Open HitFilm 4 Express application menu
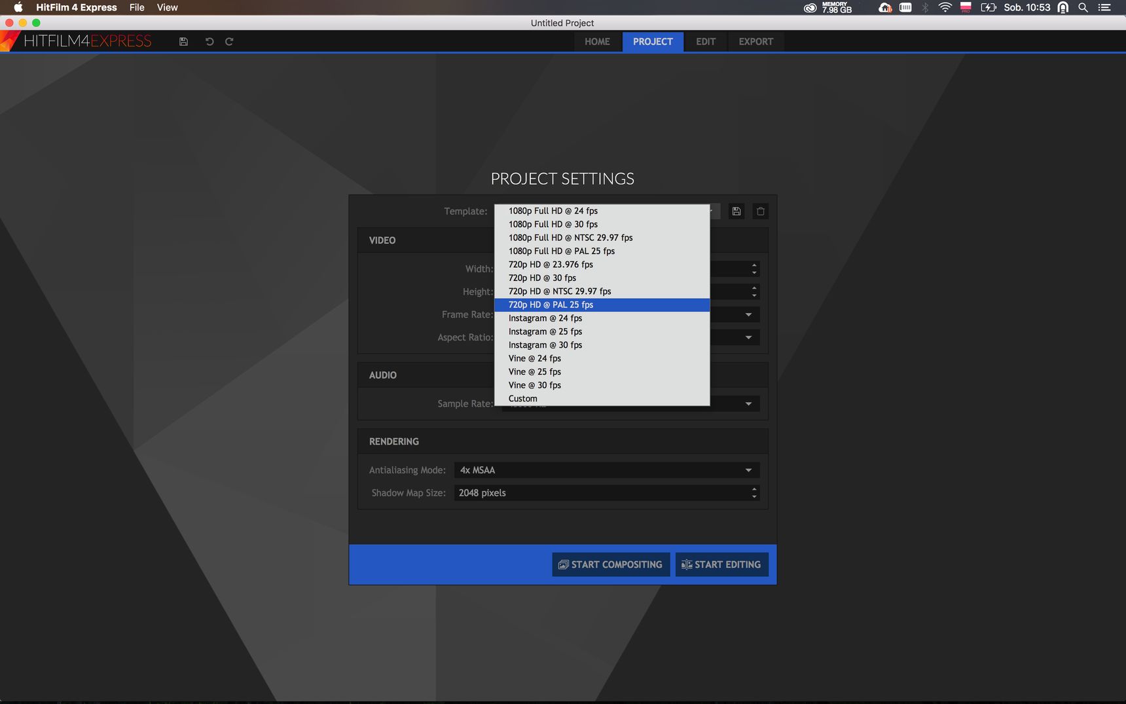The image size is (1126, 704). (x=77, y=7)
